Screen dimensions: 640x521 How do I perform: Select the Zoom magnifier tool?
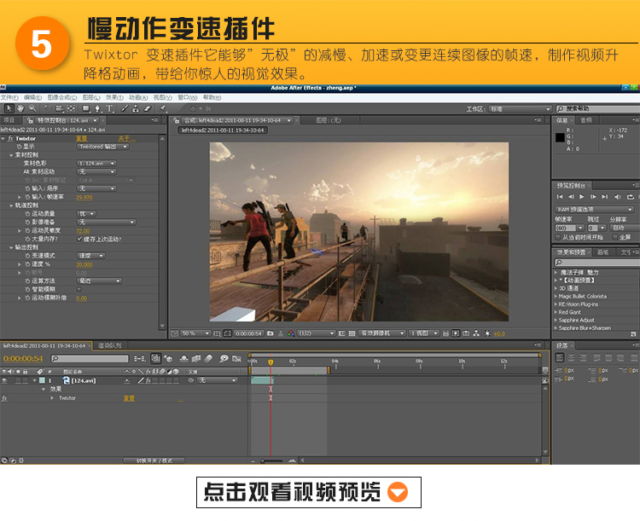coord(32,109)
